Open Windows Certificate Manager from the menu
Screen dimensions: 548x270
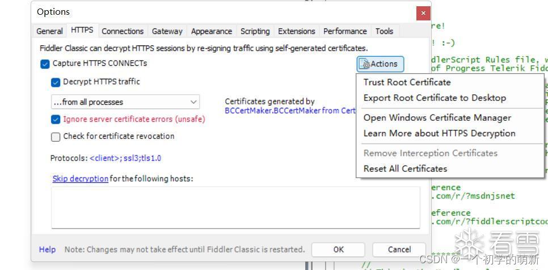point(437,118)
